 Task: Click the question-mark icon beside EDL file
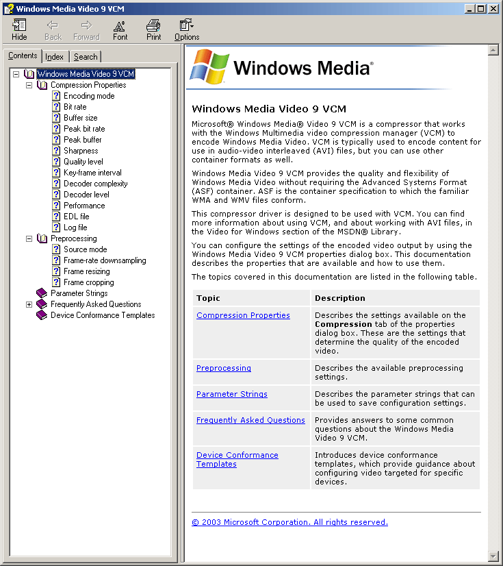[x=56, y=217]
